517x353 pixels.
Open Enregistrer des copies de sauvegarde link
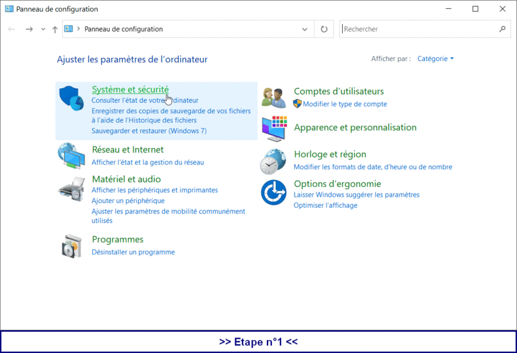[x=171, y=115]
